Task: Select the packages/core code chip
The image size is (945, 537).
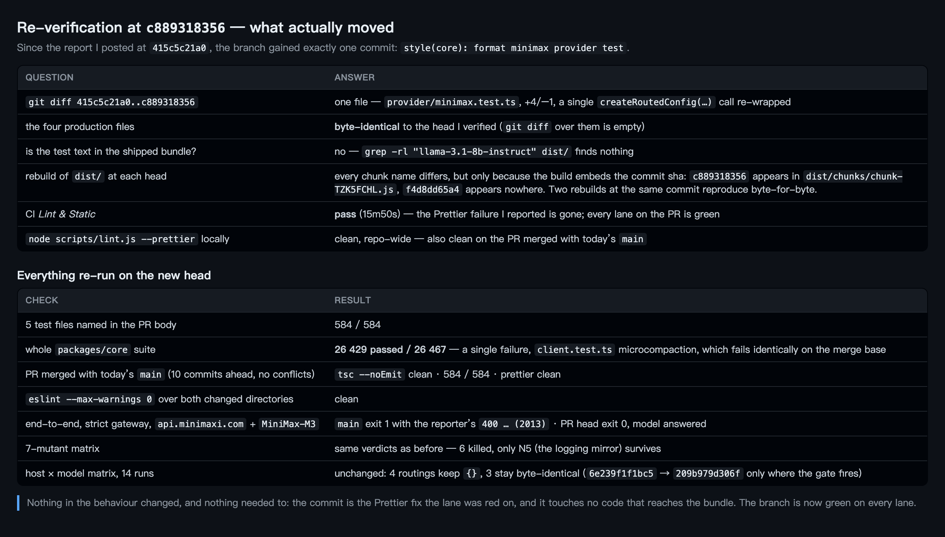Action: click(93, 350)
